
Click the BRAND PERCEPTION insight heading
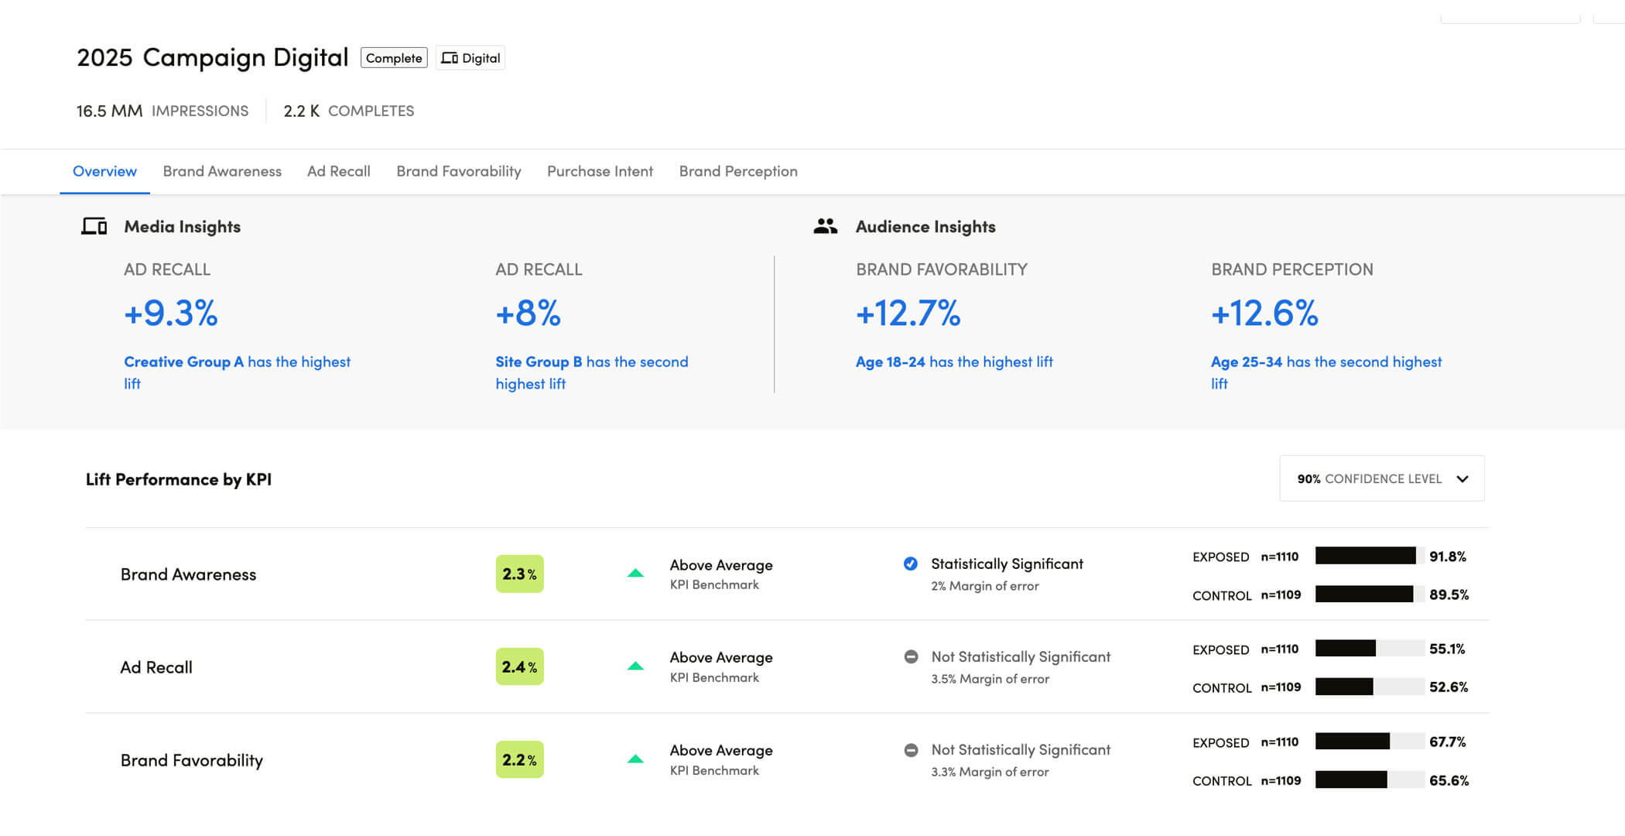[1292, 269]
